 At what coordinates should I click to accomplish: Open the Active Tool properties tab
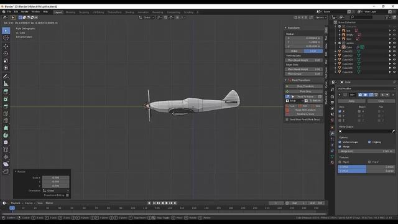[332, 90]
